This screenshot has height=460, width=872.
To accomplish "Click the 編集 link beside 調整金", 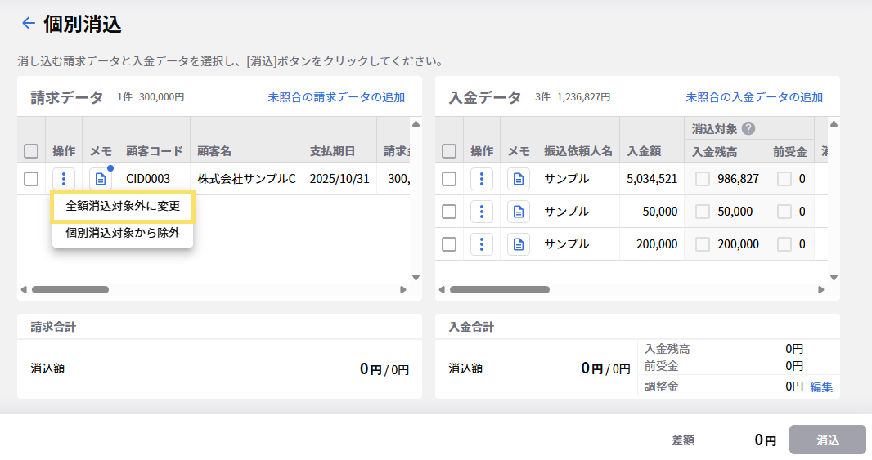I will (x=821, y=387).
